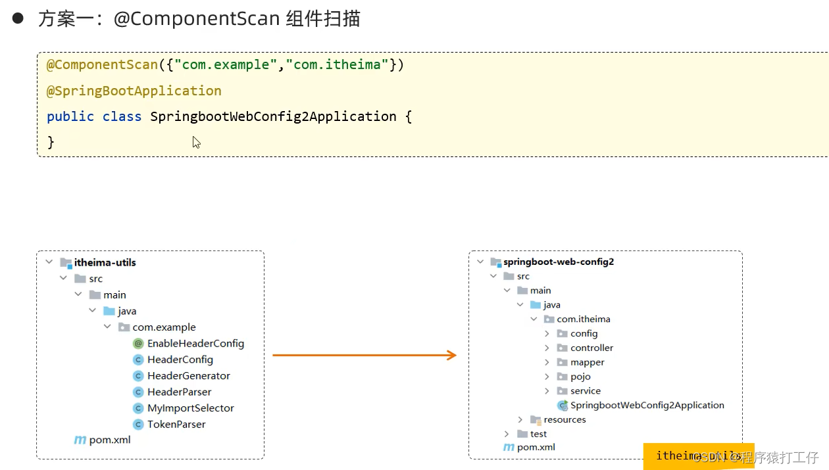The height and width of the screenshot is (470, 829).
Task: Click the service package folder icon
Action: 562,391
